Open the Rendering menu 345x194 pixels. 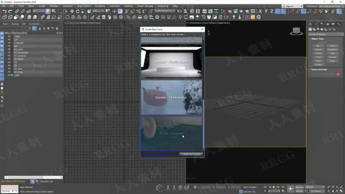[x=100, y=6]
